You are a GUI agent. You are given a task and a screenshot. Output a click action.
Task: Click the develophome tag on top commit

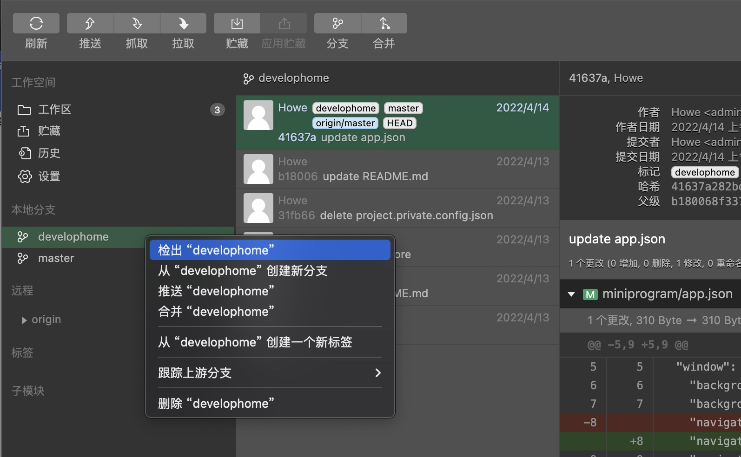point(346,108)
